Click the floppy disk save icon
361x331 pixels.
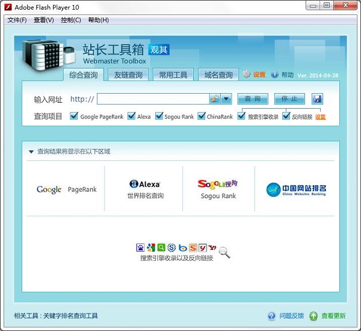317,99
